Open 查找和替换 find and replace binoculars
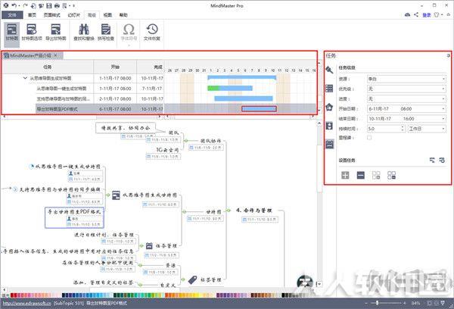Image resolution: width=454 pixels, height=309 pixels. point(84,32)
